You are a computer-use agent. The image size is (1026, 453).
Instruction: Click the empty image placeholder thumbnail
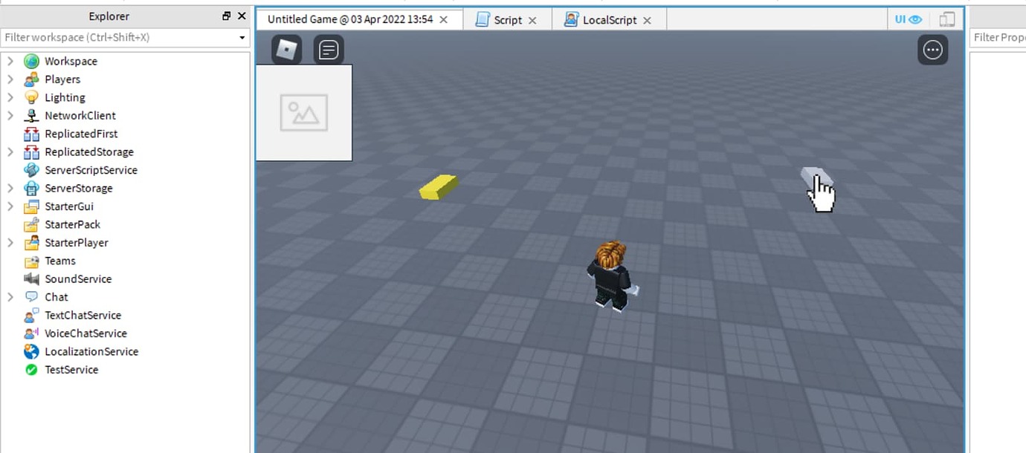pos(303,112)
